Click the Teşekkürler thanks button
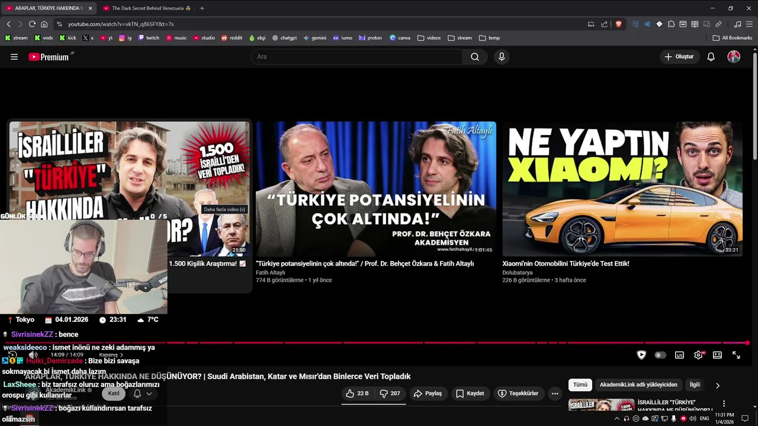 pyautogui.click(x=518, y=393)
